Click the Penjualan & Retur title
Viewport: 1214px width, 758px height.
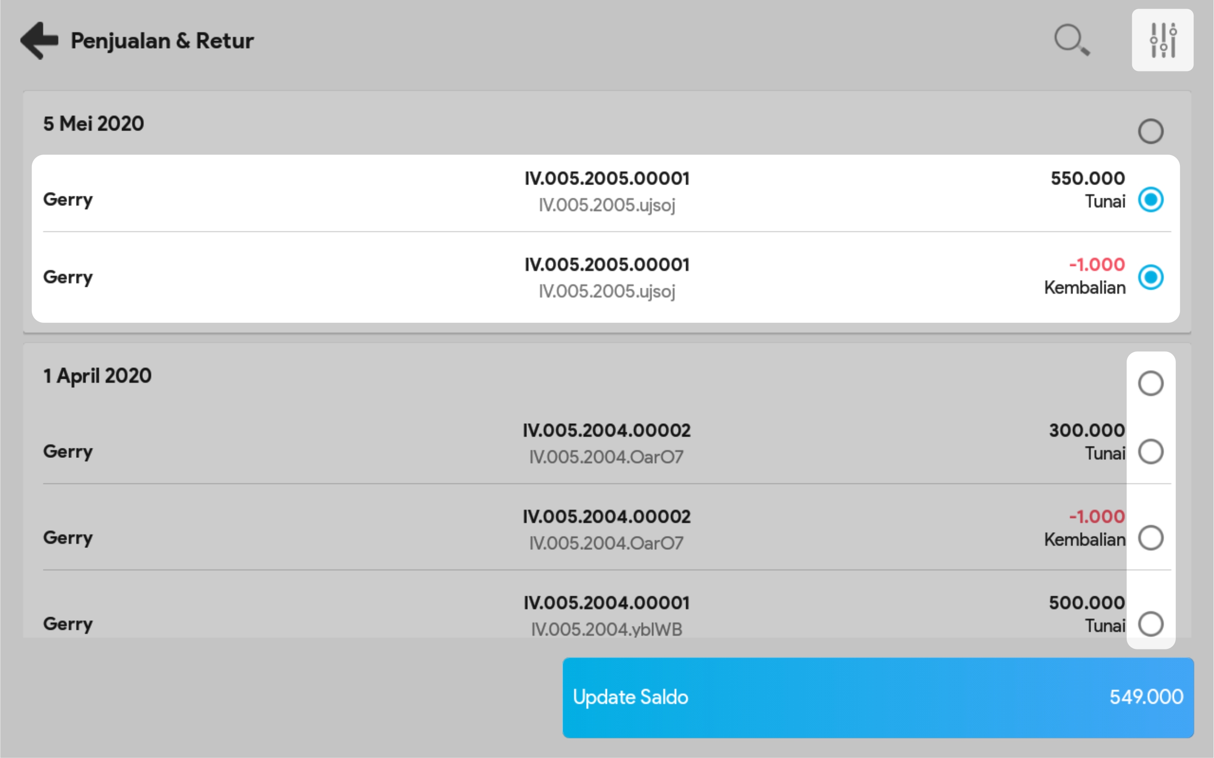(162, 41)
